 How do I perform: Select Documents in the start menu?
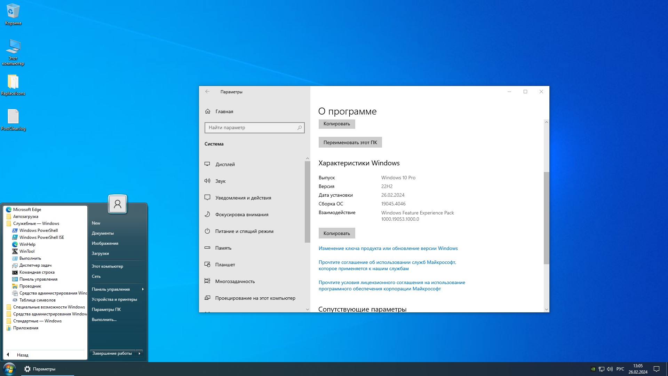click(103, 233)
